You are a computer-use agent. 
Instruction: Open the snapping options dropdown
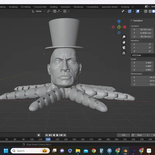coord(59,11)
